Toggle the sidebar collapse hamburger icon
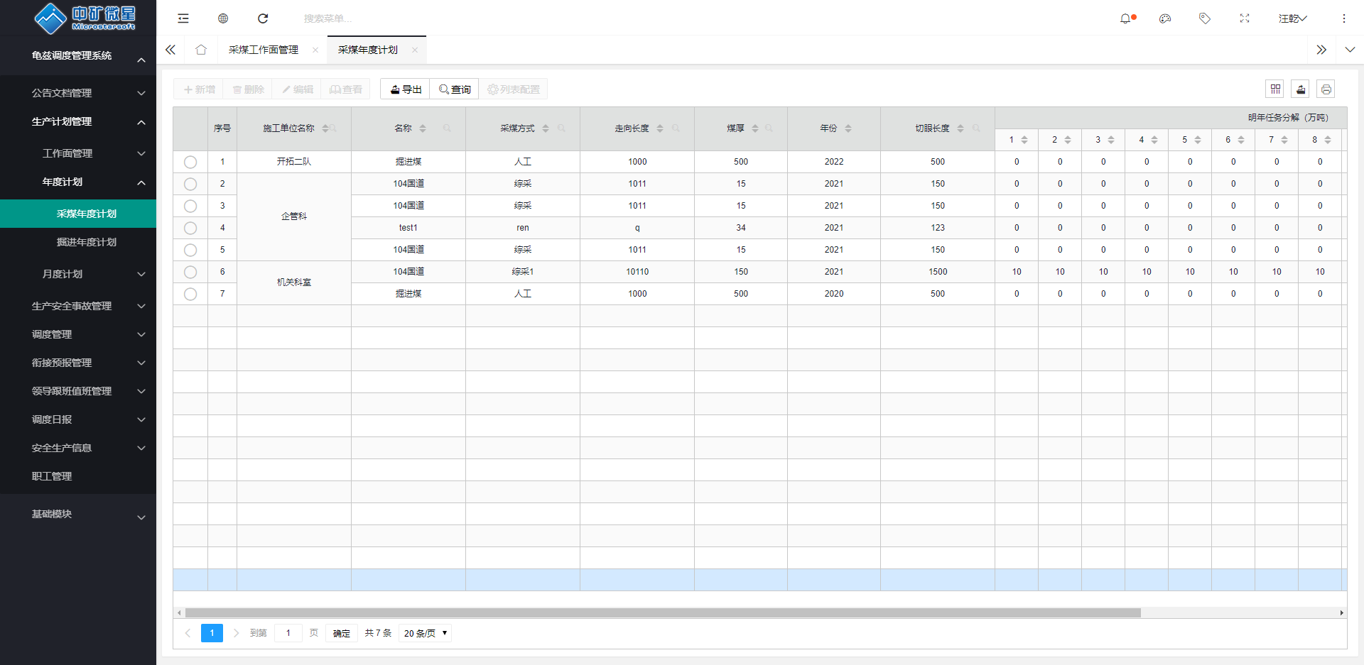 tap(183, 18)
